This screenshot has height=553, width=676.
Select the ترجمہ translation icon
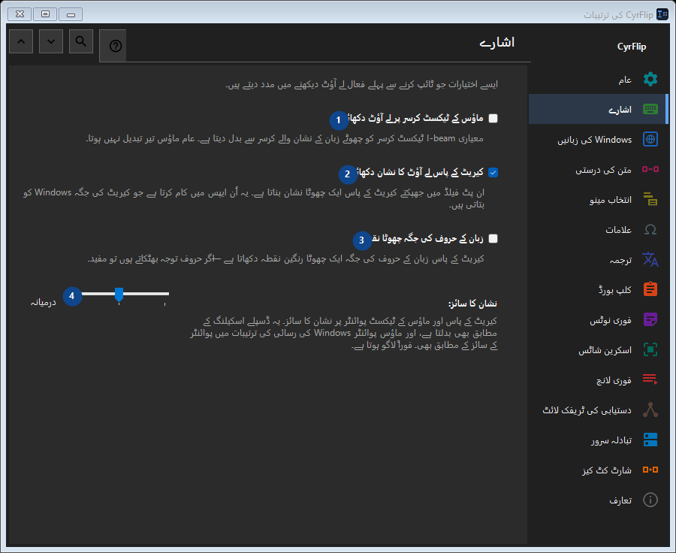point(650,259)
